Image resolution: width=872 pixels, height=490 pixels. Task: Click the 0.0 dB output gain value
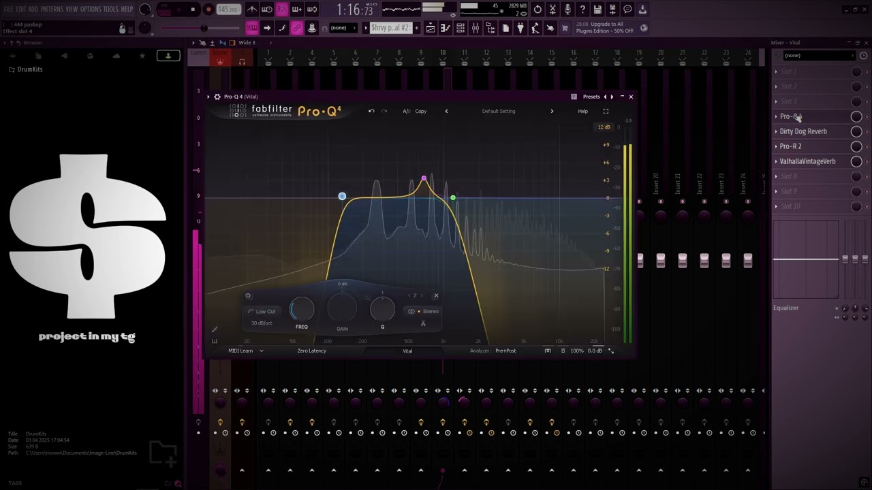[x=595, y=350]
